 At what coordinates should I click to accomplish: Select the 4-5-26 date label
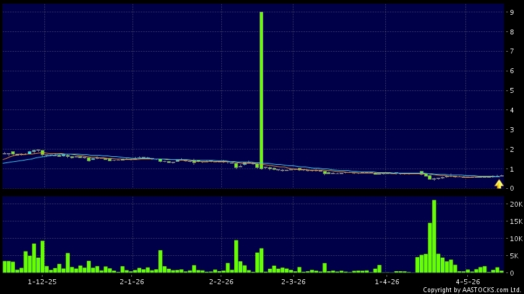[467, 282]
